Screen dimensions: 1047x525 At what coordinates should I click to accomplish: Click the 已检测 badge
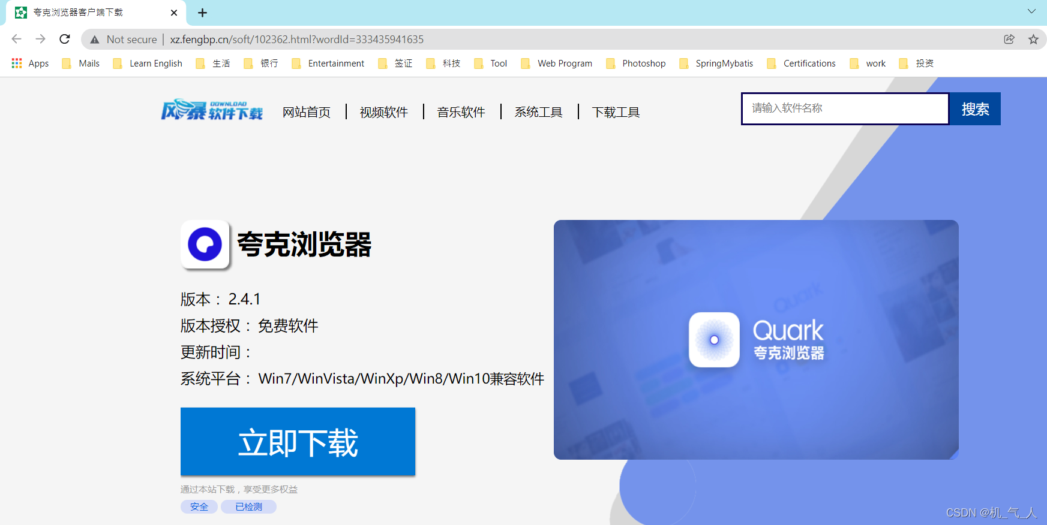point(248,507)
